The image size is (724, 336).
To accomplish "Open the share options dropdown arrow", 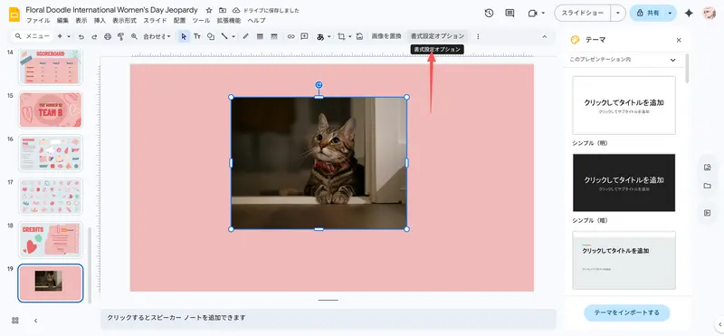I will tap(670, 14).
